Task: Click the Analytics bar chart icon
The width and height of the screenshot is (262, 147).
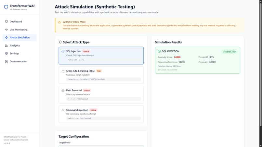Action: (x=7, y=45)
